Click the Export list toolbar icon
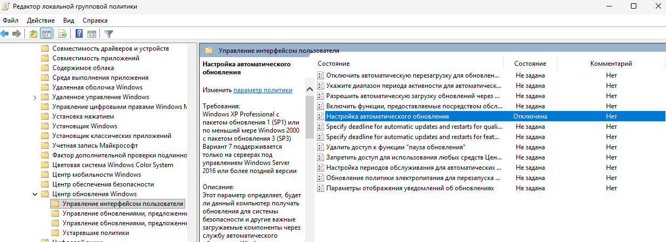 [63, 34]
